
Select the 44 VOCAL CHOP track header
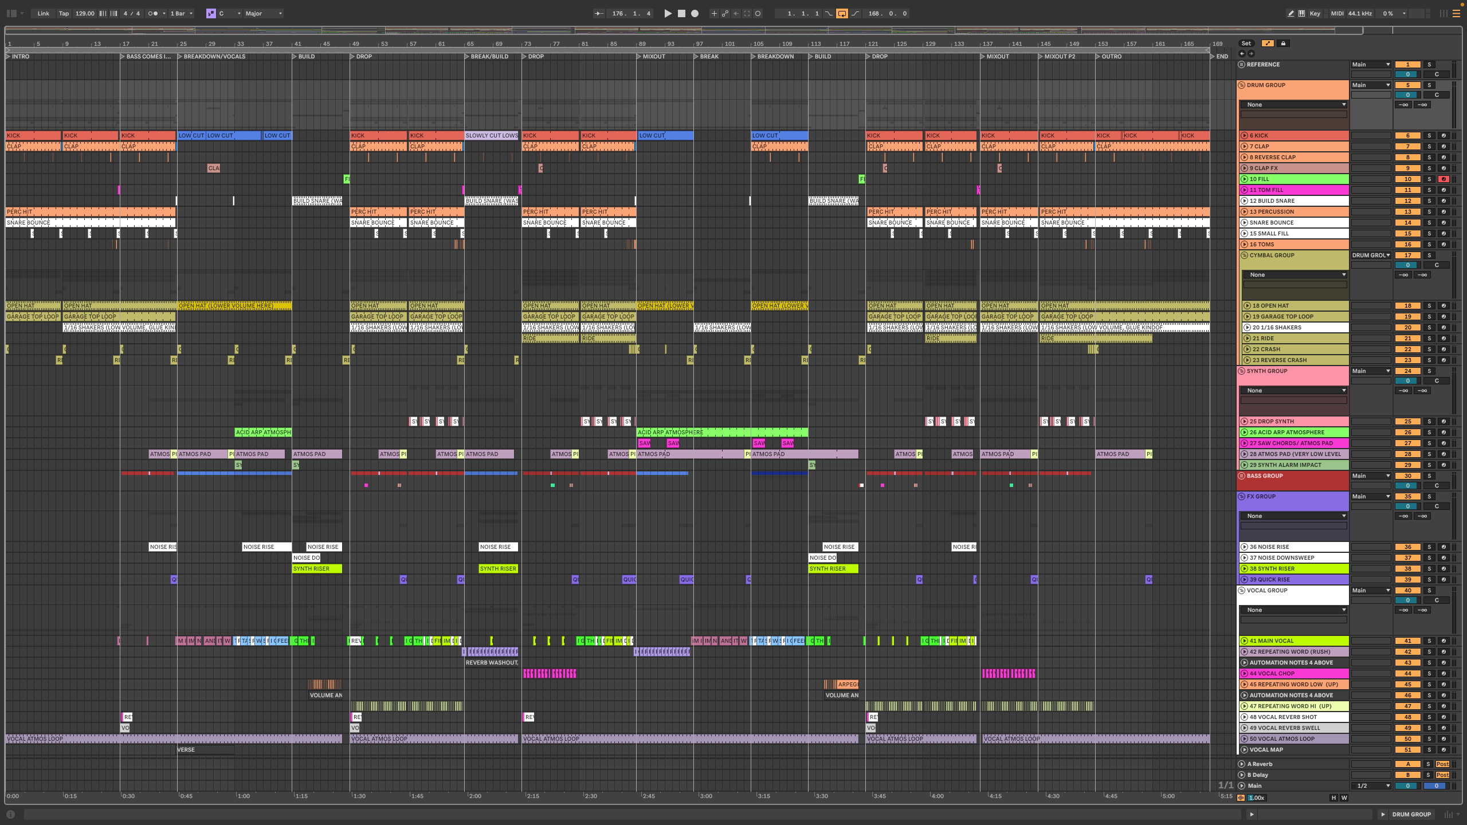1294,674
